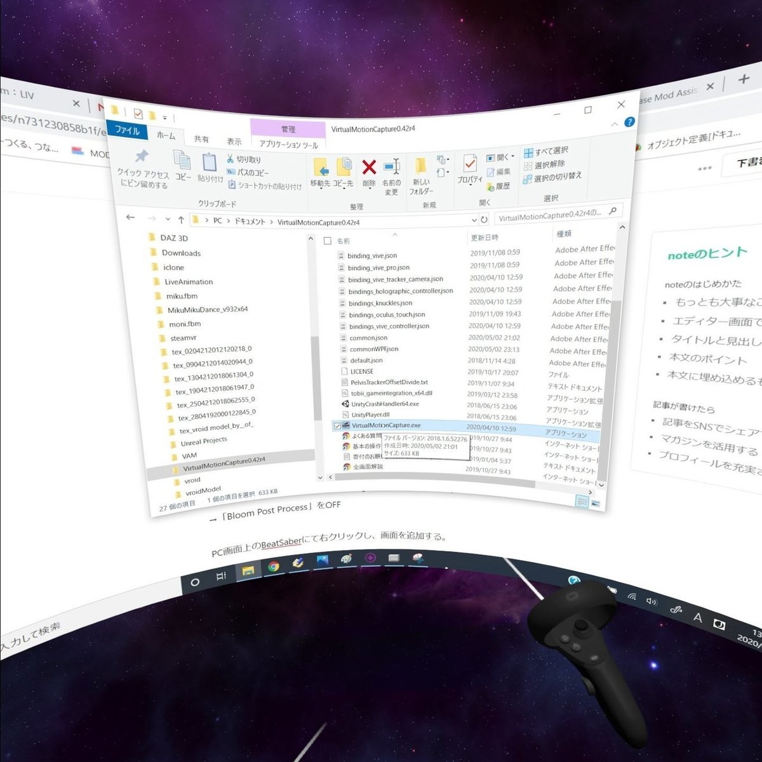Switch to the 共有 tab

[201, 139]
